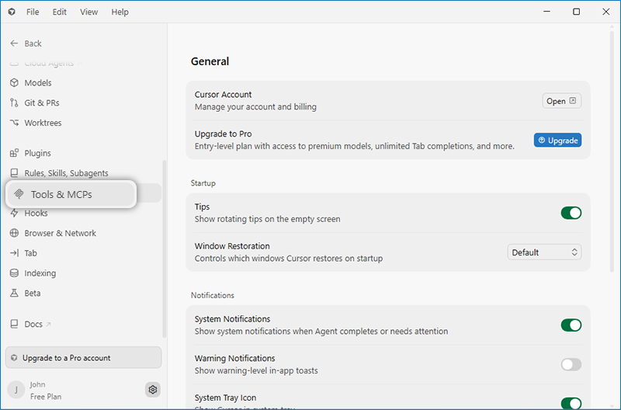The height and width of the screenshot is (410, 621).
Task: Click the Git & PRs branch icon
Action: pyautogui.click(x=14, y=102)
